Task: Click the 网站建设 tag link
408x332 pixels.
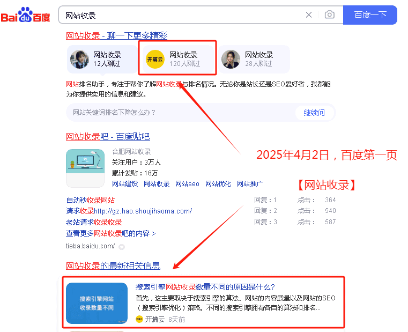Action: (125, 184)
